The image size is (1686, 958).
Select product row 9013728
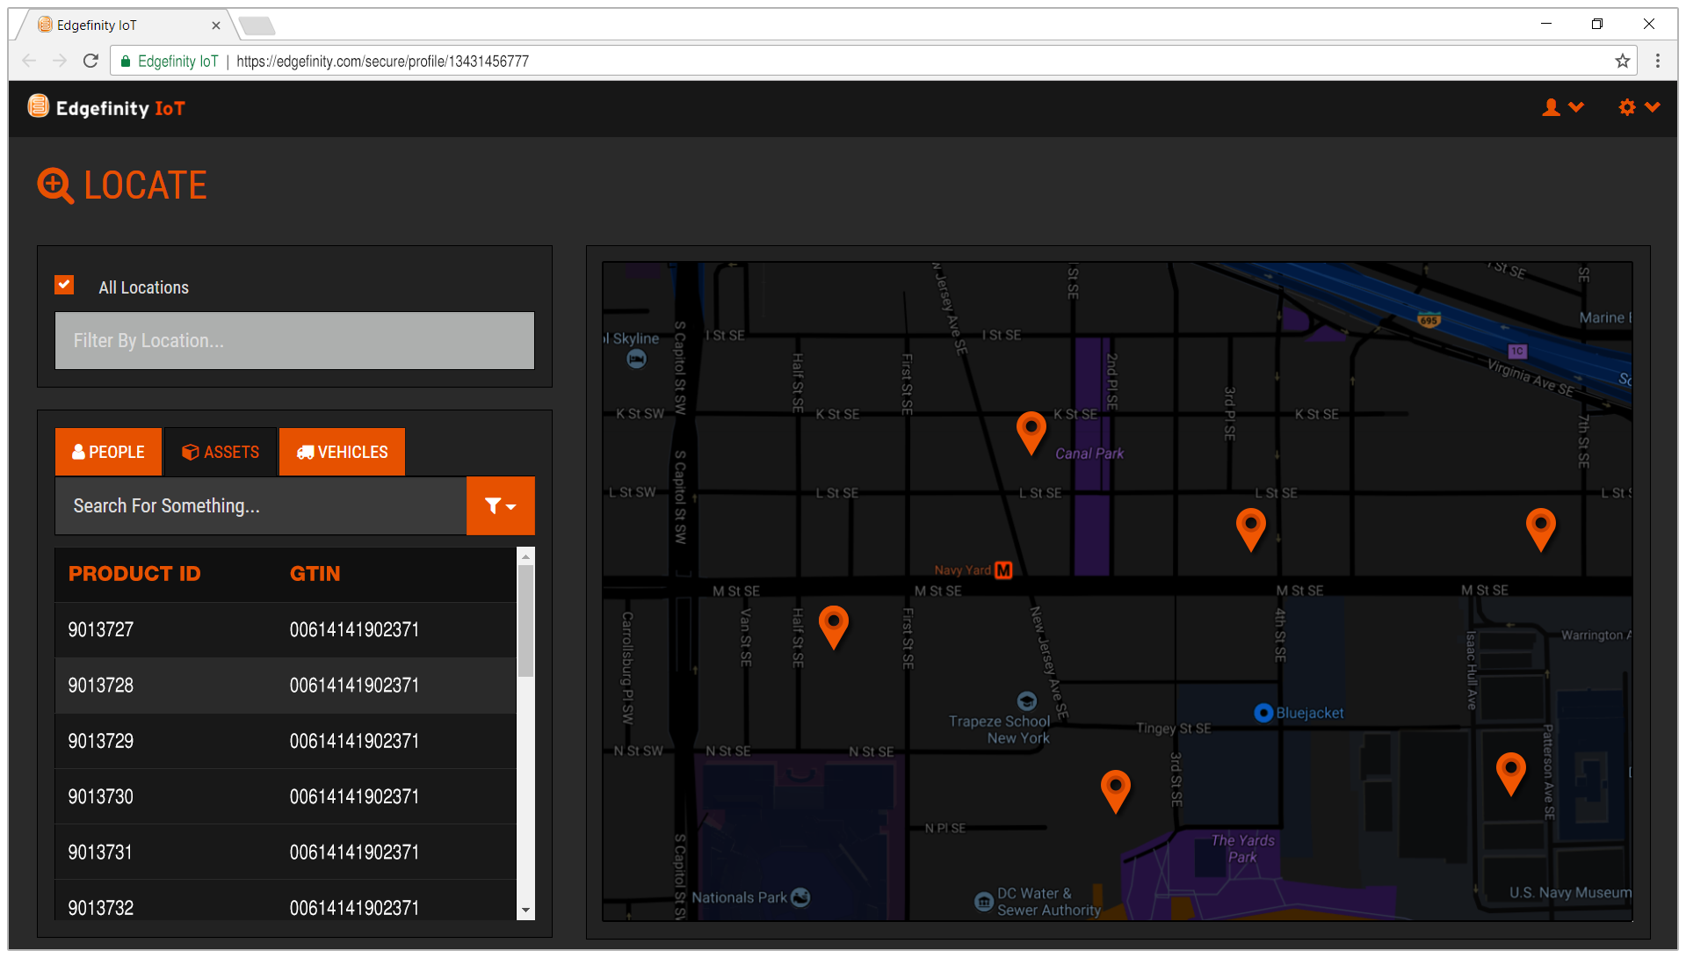[x=286, y=686]
